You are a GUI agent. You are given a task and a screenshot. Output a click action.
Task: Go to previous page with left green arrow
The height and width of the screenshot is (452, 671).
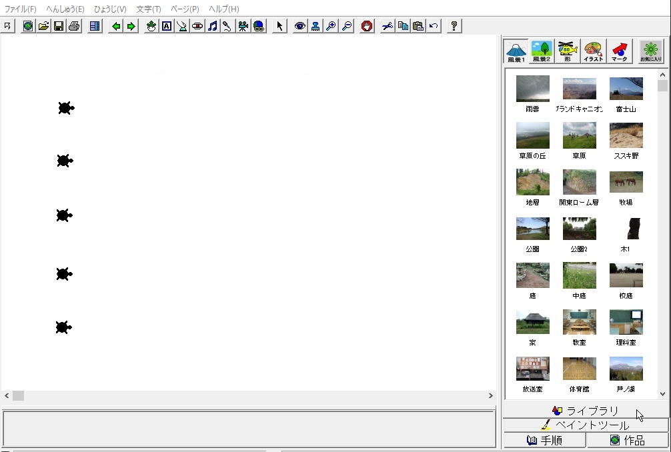click(116, 26)
